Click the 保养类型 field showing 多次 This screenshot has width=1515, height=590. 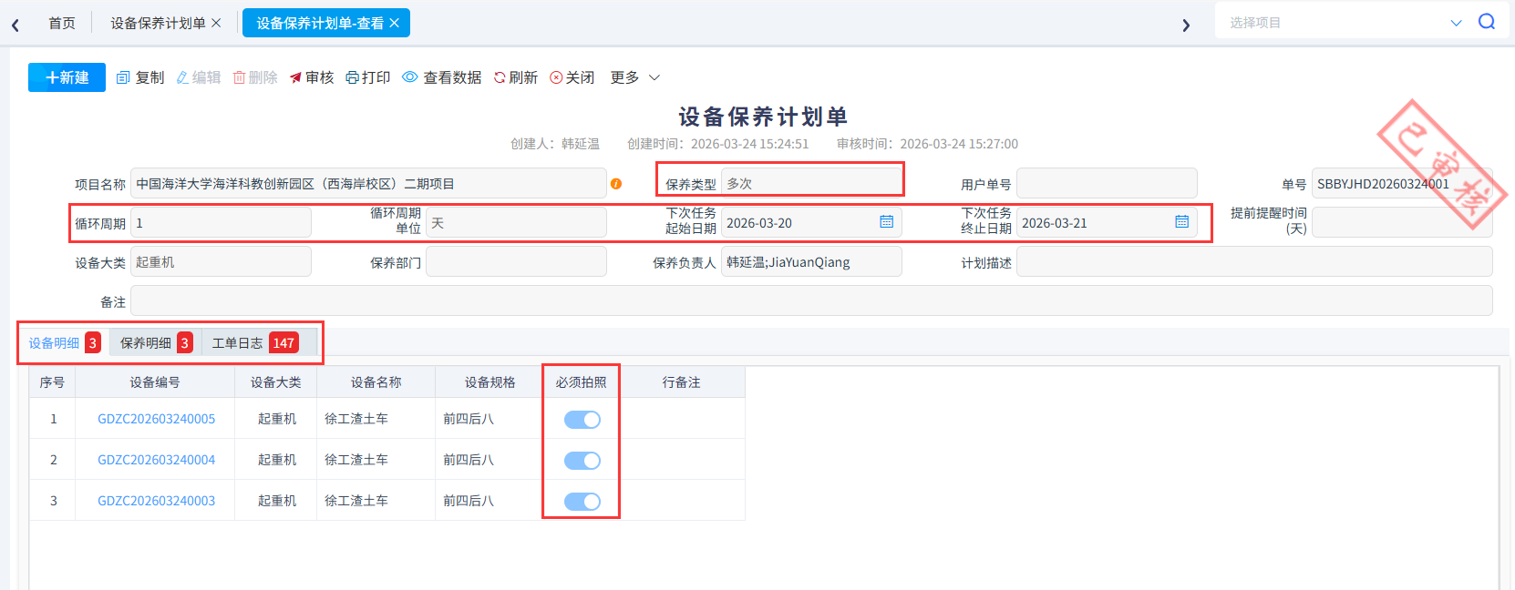[x=811, y=183]
